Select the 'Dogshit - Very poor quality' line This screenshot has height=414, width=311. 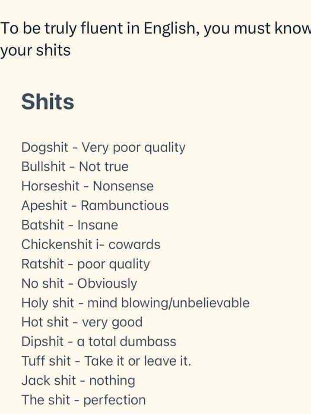point(103,147)
